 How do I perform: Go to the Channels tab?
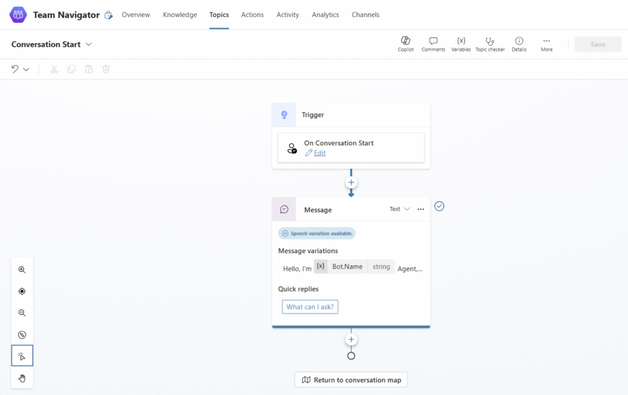366,15
